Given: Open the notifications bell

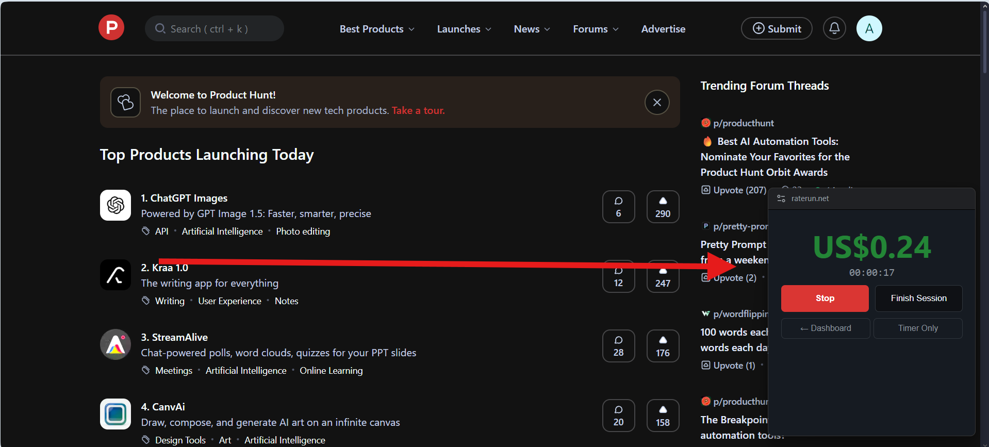Looking at the screenshot, I should tap(834, 28).
